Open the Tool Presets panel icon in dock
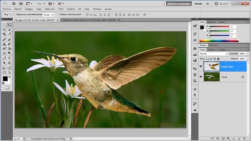The image size is (251, 141). click(x=195, y=103)
